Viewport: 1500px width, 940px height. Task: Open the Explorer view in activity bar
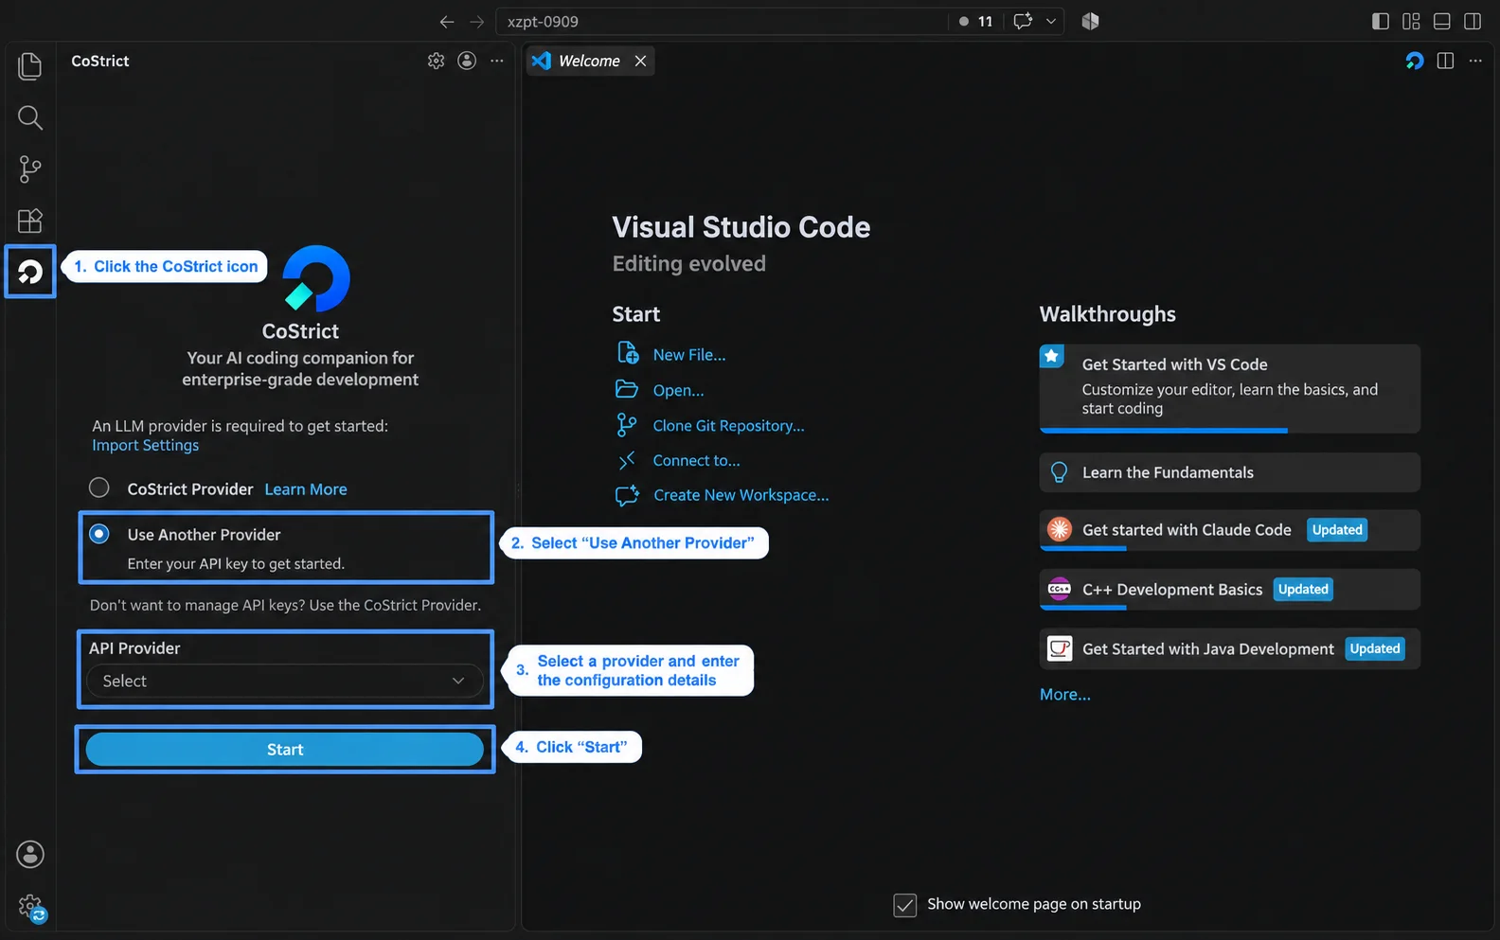click(x=30, y=66)
